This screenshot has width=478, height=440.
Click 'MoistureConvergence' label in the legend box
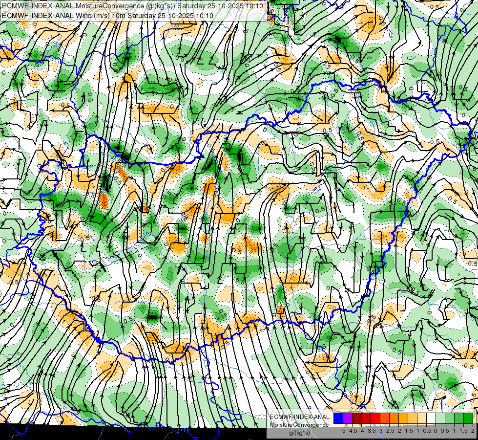pyautogui.click(x=299, y=425)
